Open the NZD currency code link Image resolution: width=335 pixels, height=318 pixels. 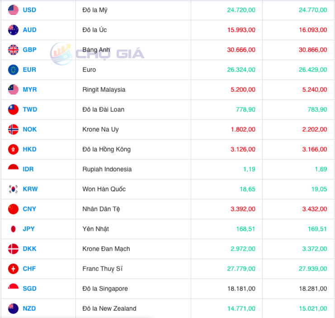tap(29, 309)
